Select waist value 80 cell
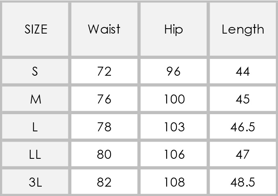Screen dimensions: 278x196 coord(104,154)
